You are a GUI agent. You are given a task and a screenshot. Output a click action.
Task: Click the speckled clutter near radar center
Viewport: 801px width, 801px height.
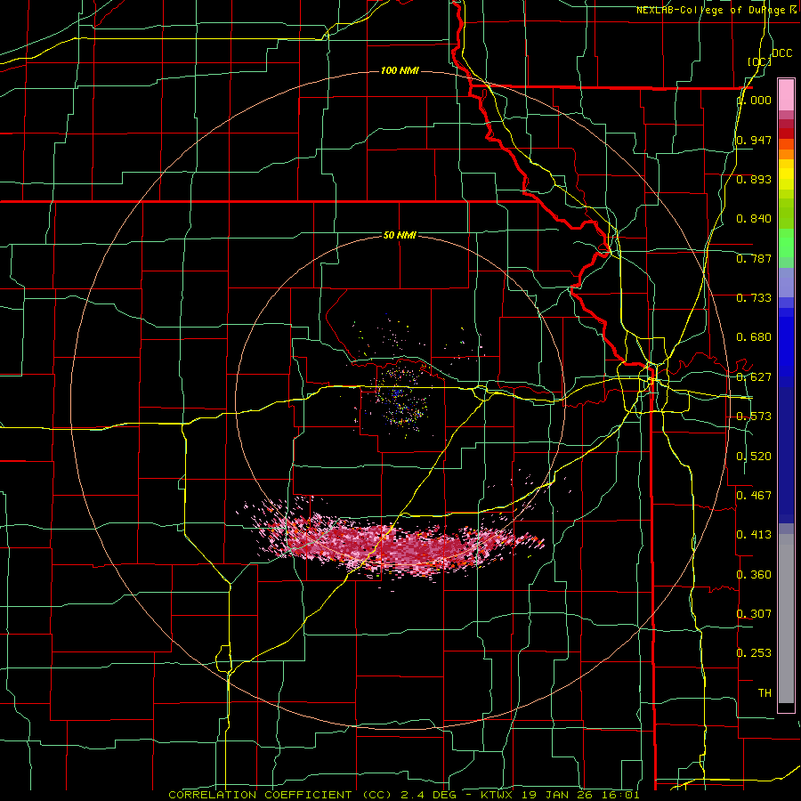(x=401, y=401)
